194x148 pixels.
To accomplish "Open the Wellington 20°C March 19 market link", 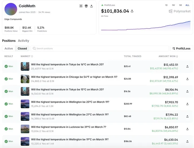I will (70, 102).
